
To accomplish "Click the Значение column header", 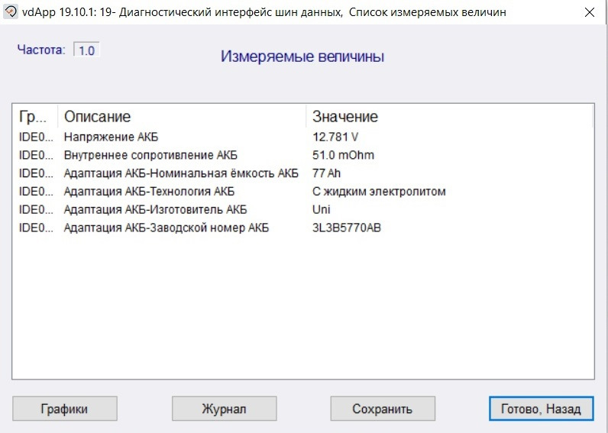I will tap(450, 116).
